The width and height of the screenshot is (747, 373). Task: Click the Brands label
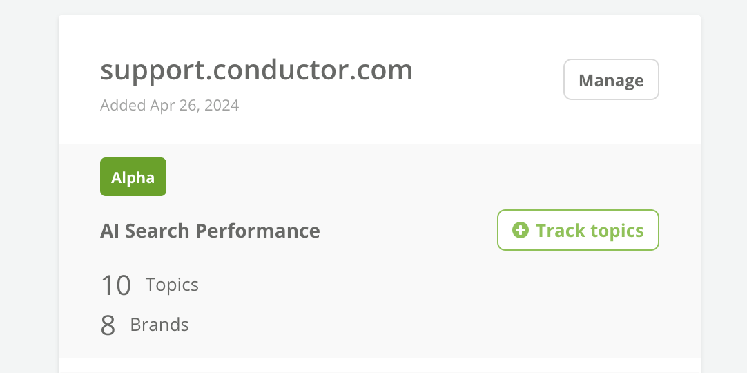(x=159, y=325)
